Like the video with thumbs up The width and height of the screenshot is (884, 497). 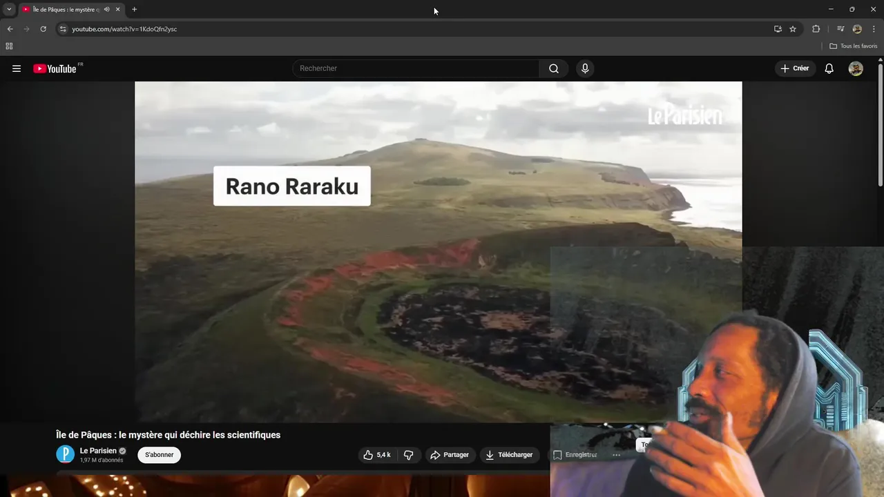coord(377,455)
